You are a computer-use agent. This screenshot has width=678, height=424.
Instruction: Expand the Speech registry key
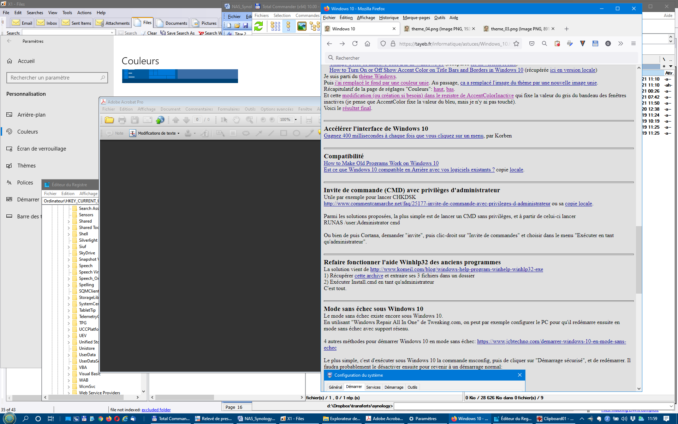pyautogui.click(x=69, y=266)
